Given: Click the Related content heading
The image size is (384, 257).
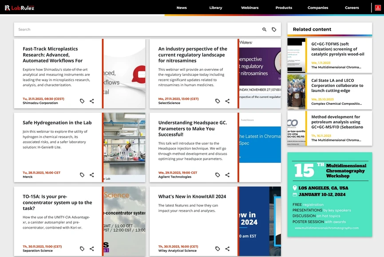Looking at the screenshot, I should pos(312,29).
